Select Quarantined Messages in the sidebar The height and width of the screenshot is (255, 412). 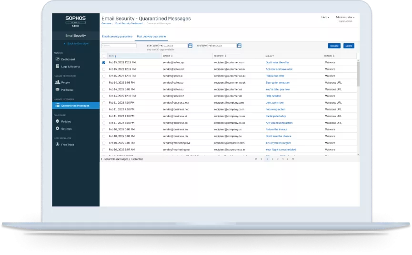point(75,105)
